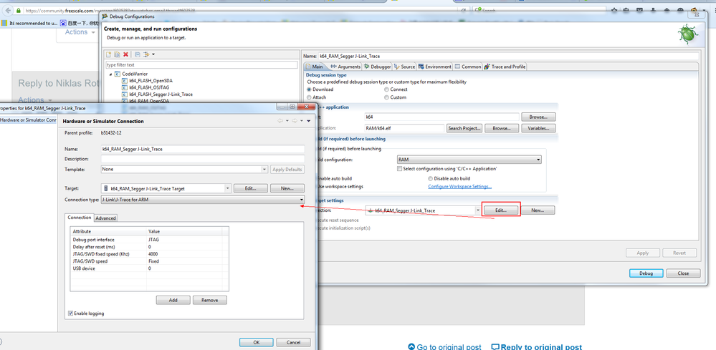The width and height of the screenshot is (716, 350).
Task: Click Search Project button
Action: [464, 129]
